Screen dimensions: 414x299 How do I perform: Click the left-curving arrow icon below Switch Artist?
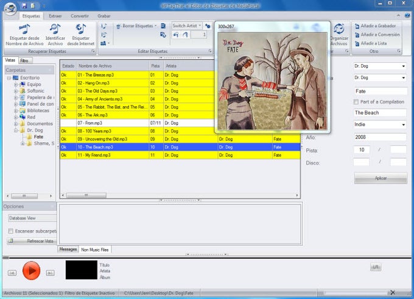click(176, 34)
